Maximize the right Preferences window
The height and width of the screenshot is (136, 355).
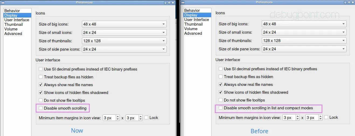coord(349,2)
